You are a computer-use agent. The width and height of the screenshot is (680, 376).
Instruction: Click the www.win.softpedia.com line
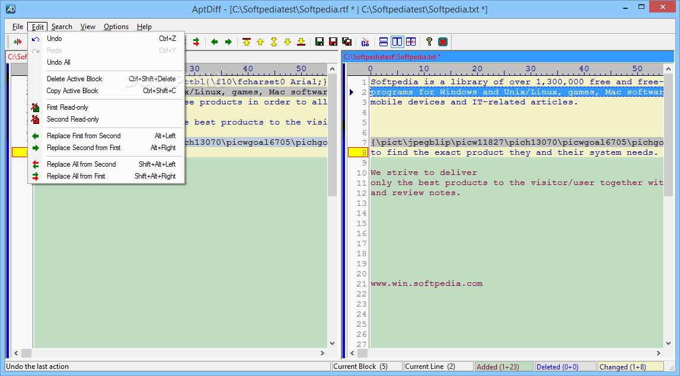tap(426, 283)
